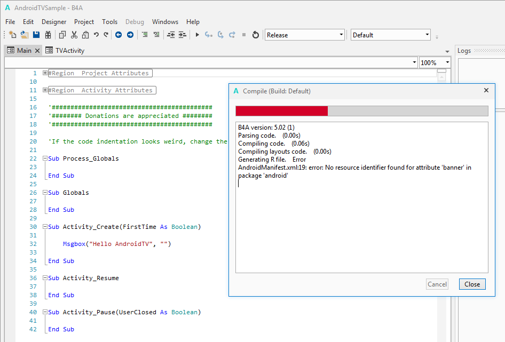Navigate forward with the blue right arrow
The image size is (505, 342).
(130, 35)
